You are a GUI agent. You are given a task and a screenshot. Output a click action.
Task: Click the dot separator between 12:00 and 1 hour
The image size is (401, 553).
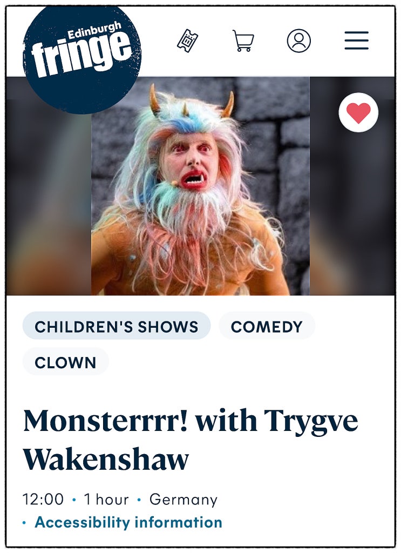point(73,500)
